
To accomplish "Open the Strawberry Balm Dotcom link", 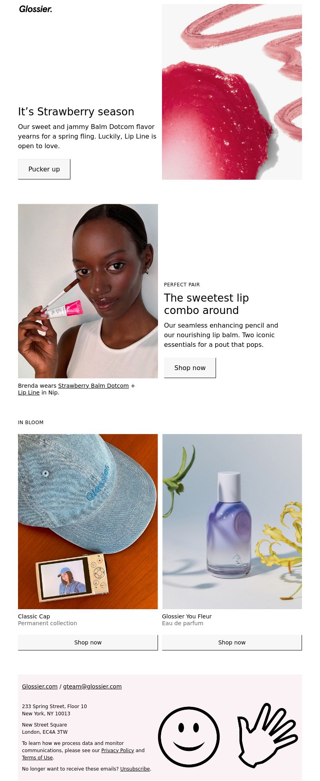I will [x=94, y=386].
